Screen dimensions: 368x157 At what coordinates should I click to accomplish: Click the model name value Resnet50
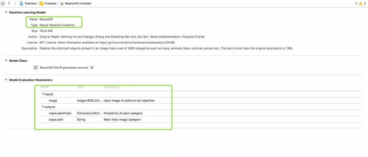(46, 19)
